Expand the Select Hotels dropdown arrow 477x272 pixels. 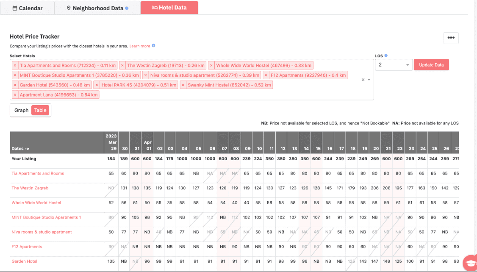369,80
